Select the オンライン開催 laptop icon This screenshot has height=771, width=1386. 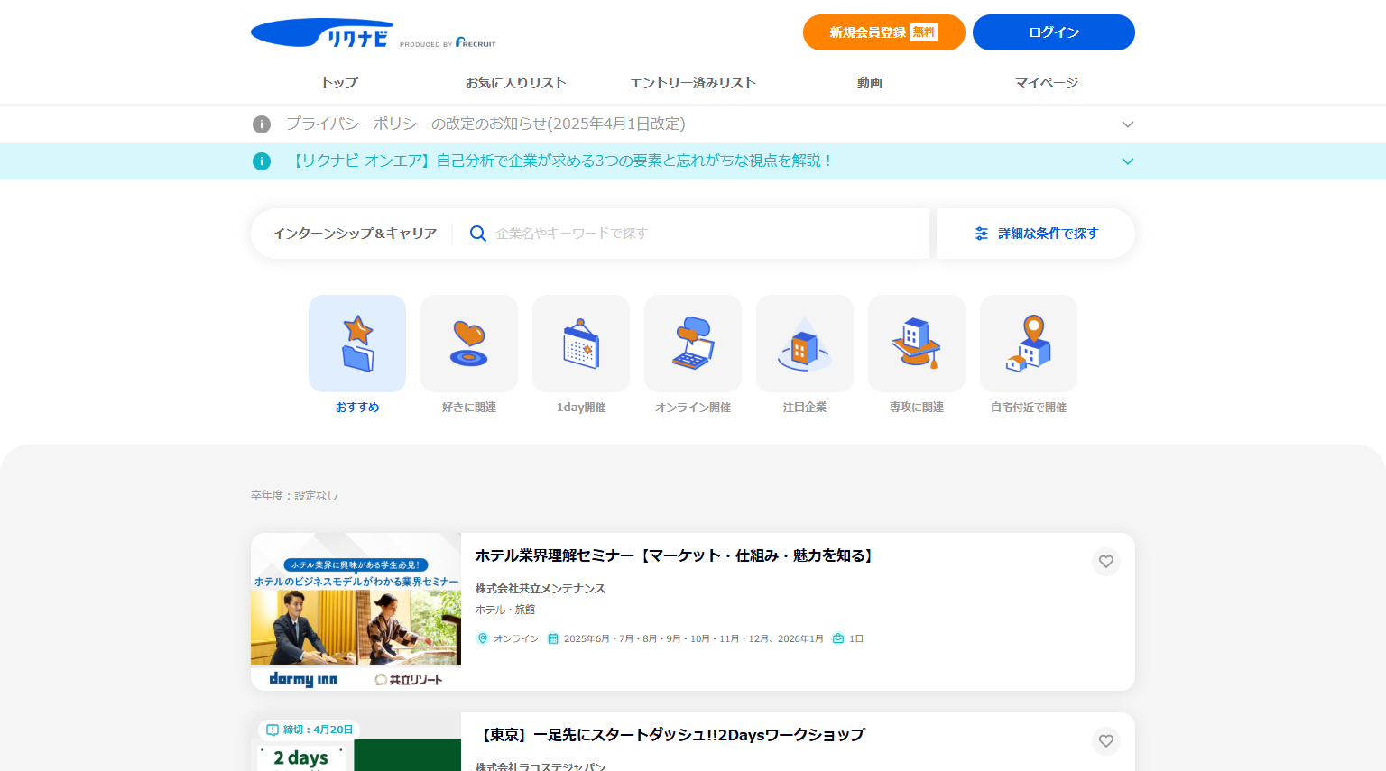(693, 344)
